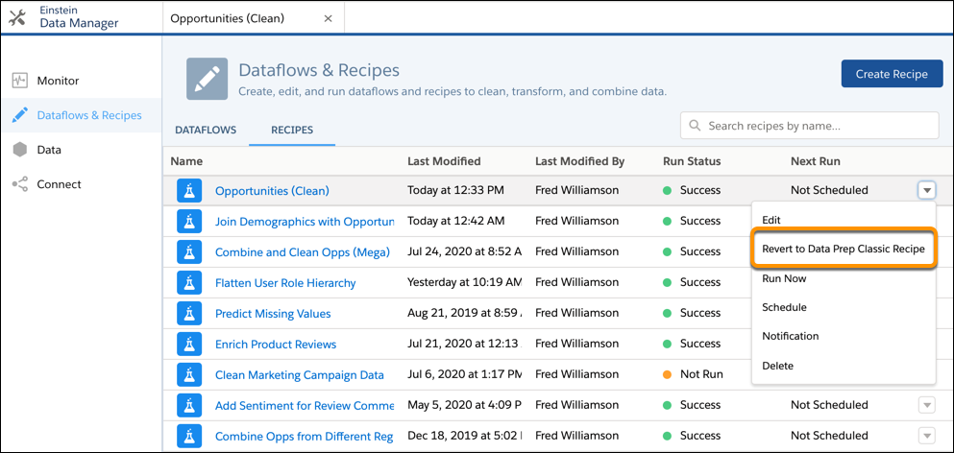Screen dimensions: 954x453
Task: Click the Create Recipe button
Action: (x=892, y=74)
